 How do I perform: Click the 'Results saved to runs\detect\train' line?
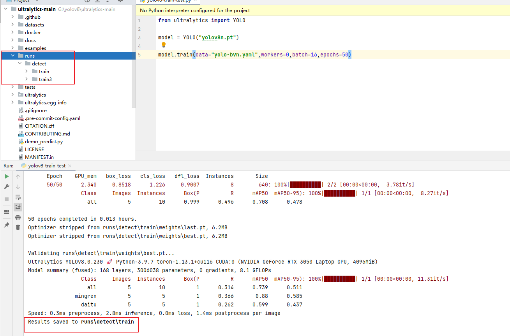point(81,322)
